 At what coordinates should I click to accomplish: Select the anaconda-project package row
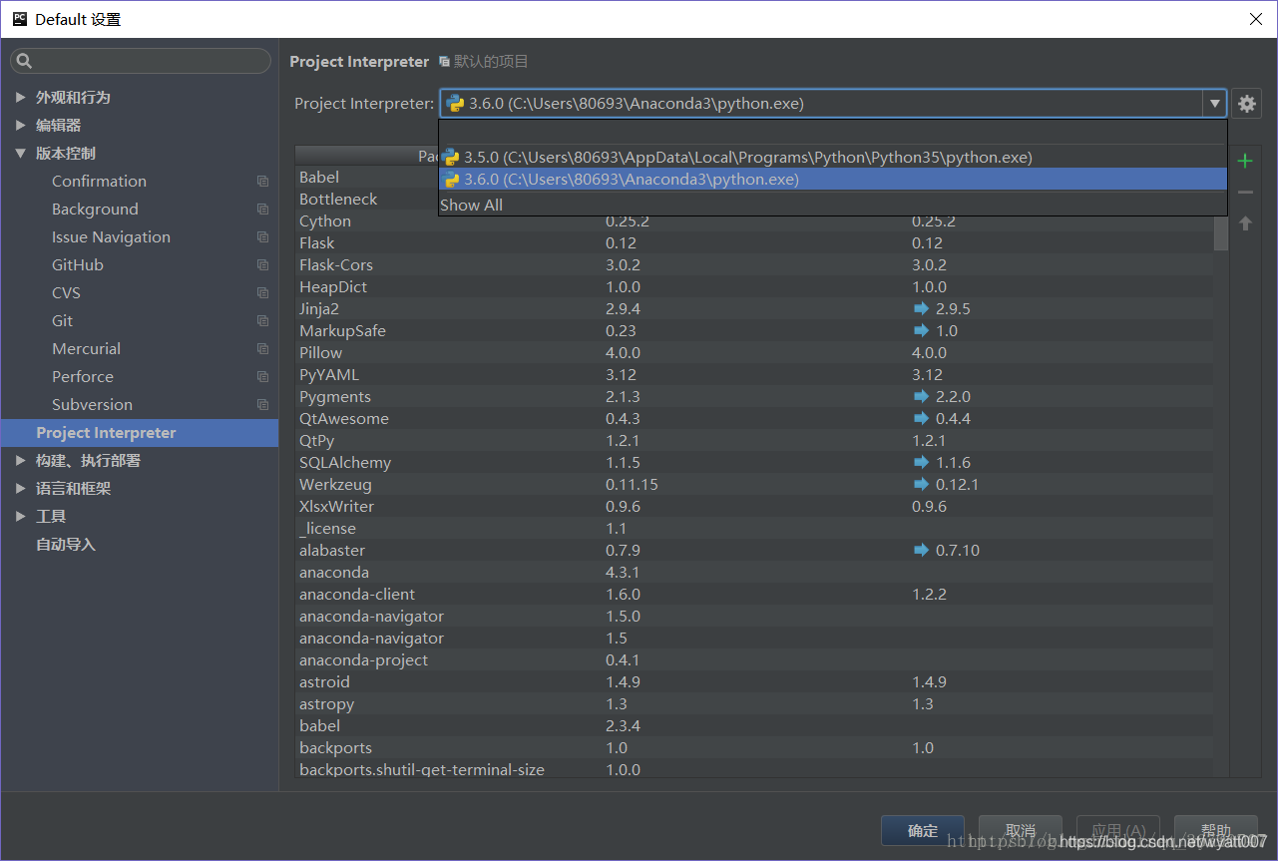click(x=754, y=660)
